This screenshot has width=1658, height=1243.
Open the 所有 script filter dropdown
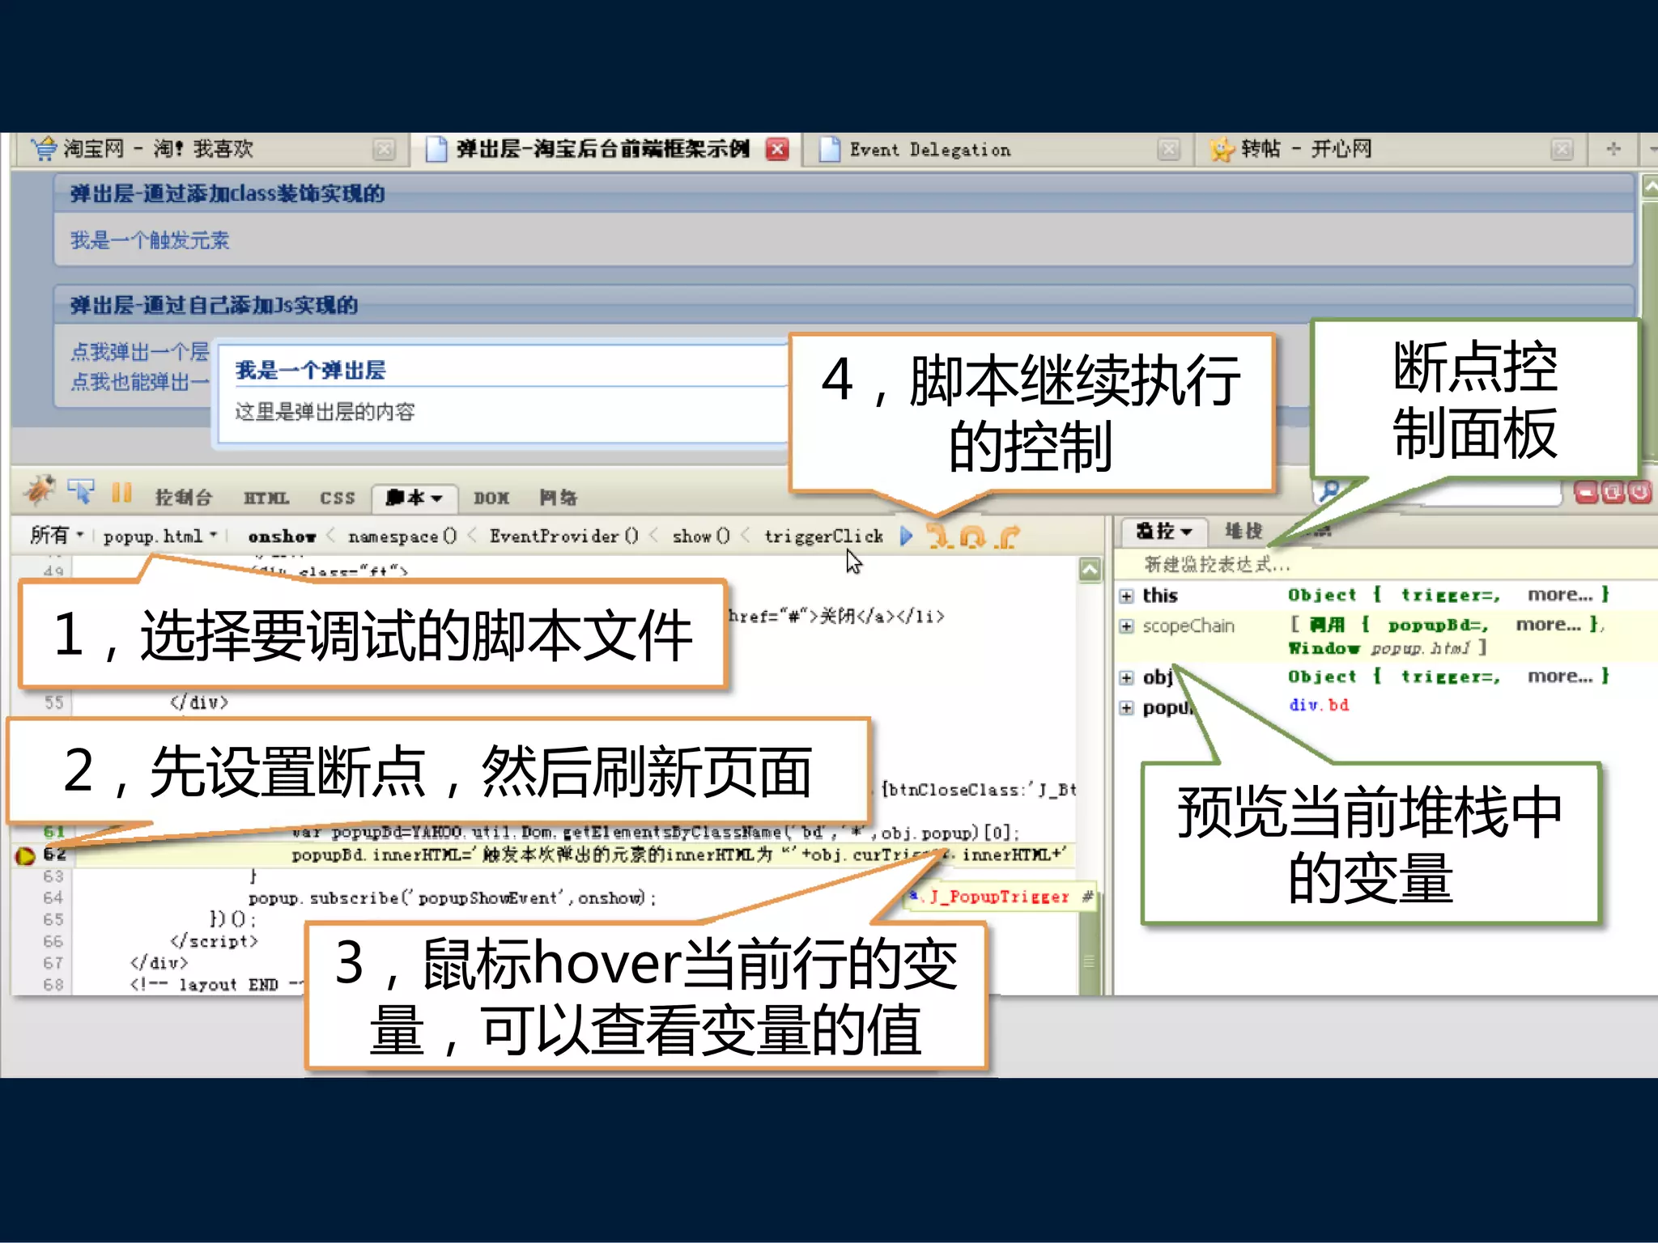57,535
